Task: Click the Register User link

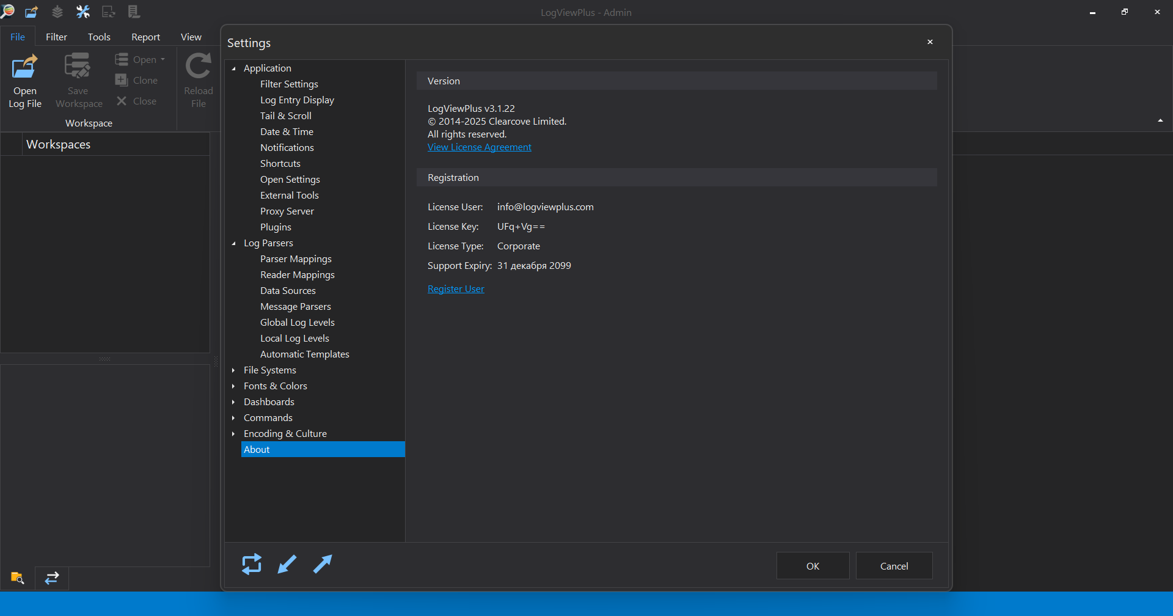Action: click(456, 289)
